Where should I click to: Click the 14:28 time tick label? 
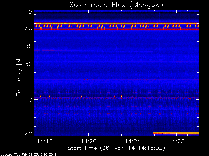[177, 141]
